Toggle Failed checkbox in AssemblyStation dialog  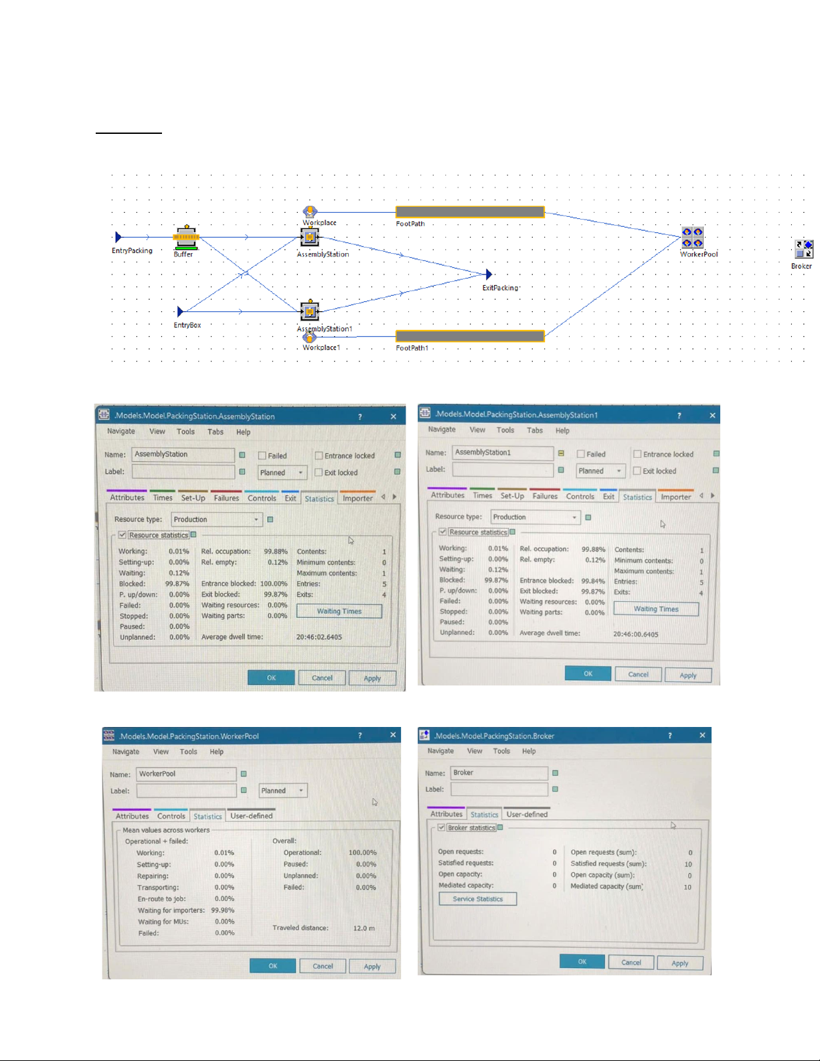pyautogui.click(x=262, y=456)
